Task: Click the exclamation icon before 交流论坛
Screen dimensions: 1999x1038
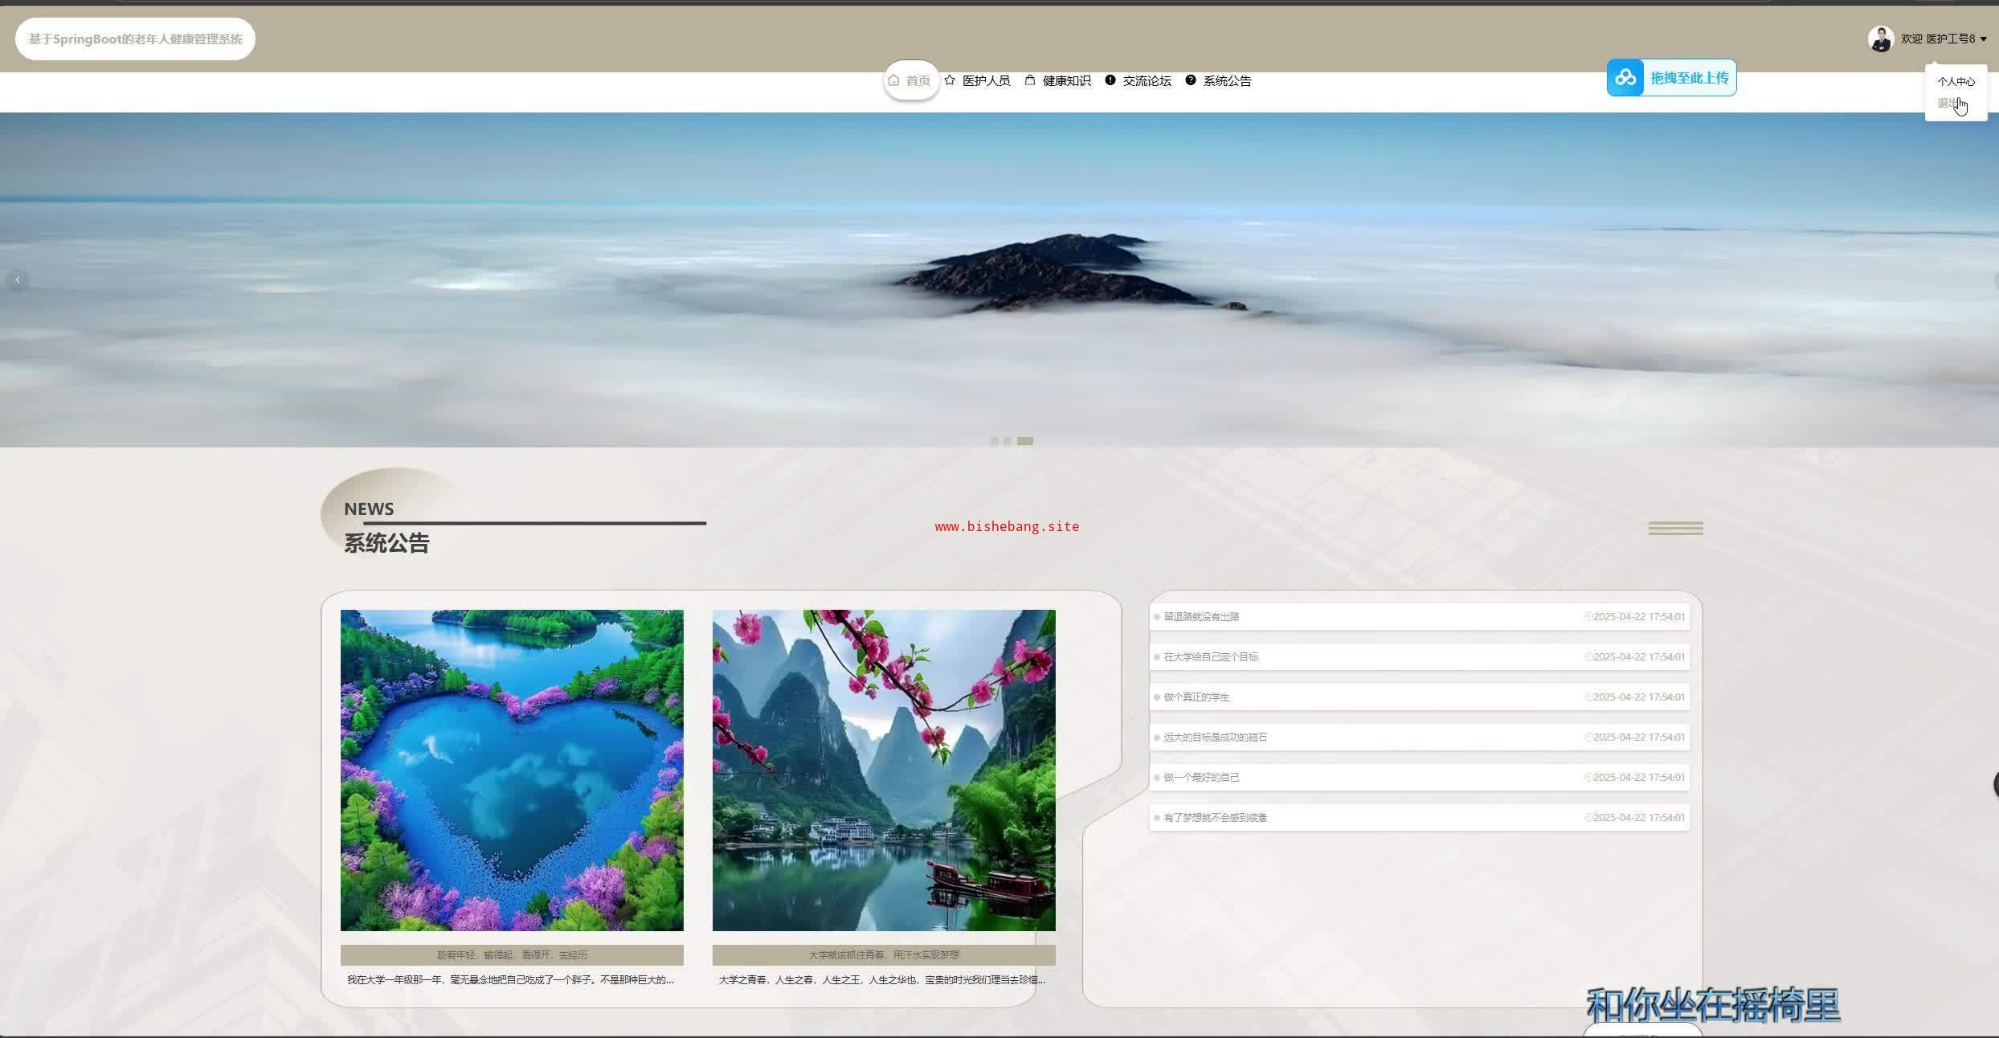Action: [1110, 80]
